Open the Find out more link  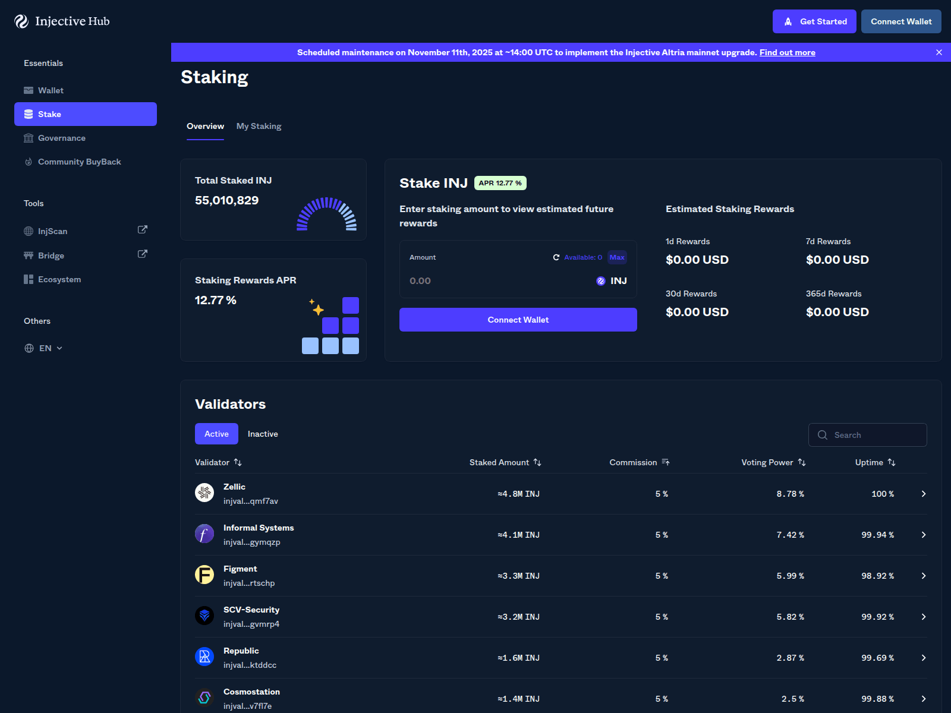[787, 52]
